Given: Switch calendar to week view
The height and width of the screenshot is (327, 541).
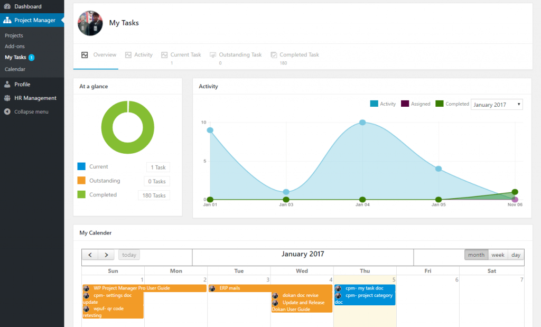Looking at the screenshot, I should [497, 255].
